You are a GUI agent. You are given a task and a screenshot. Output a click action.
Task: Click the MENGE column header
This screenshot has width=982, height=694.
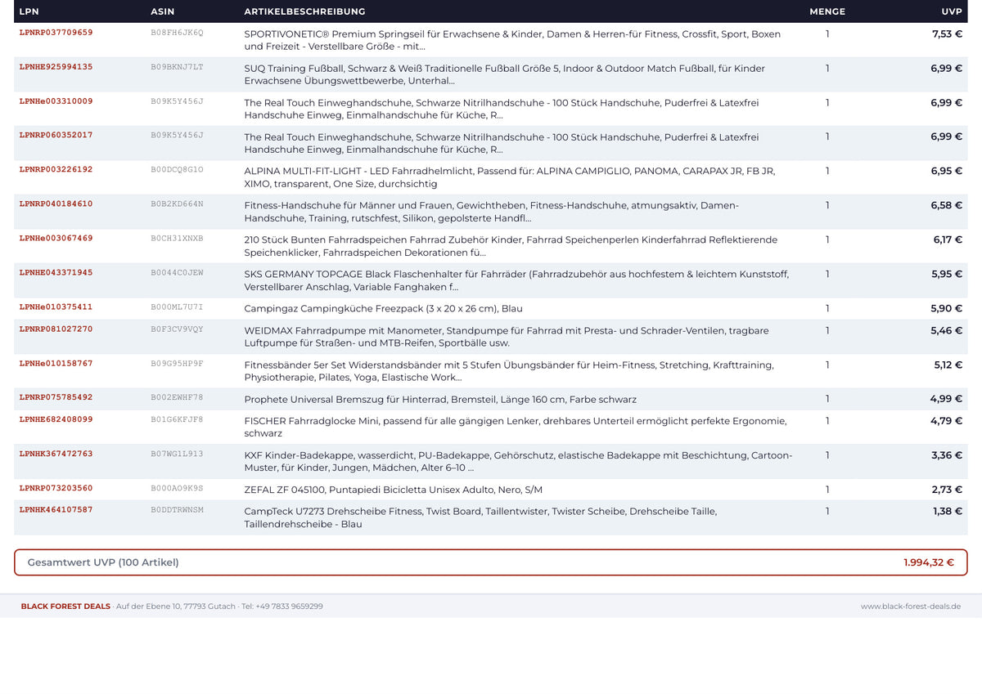click(x=827, y=11)
